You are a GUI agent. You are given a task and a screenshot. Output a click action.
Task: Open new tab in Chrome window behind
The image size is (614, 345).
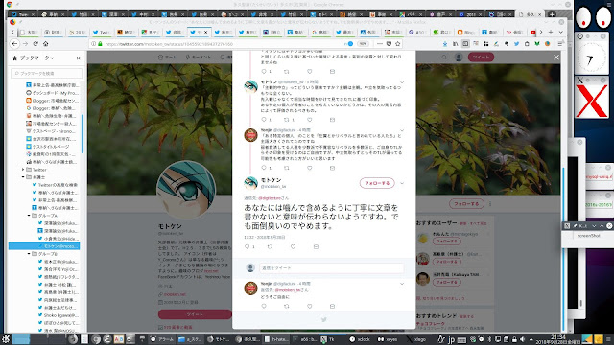552,14
